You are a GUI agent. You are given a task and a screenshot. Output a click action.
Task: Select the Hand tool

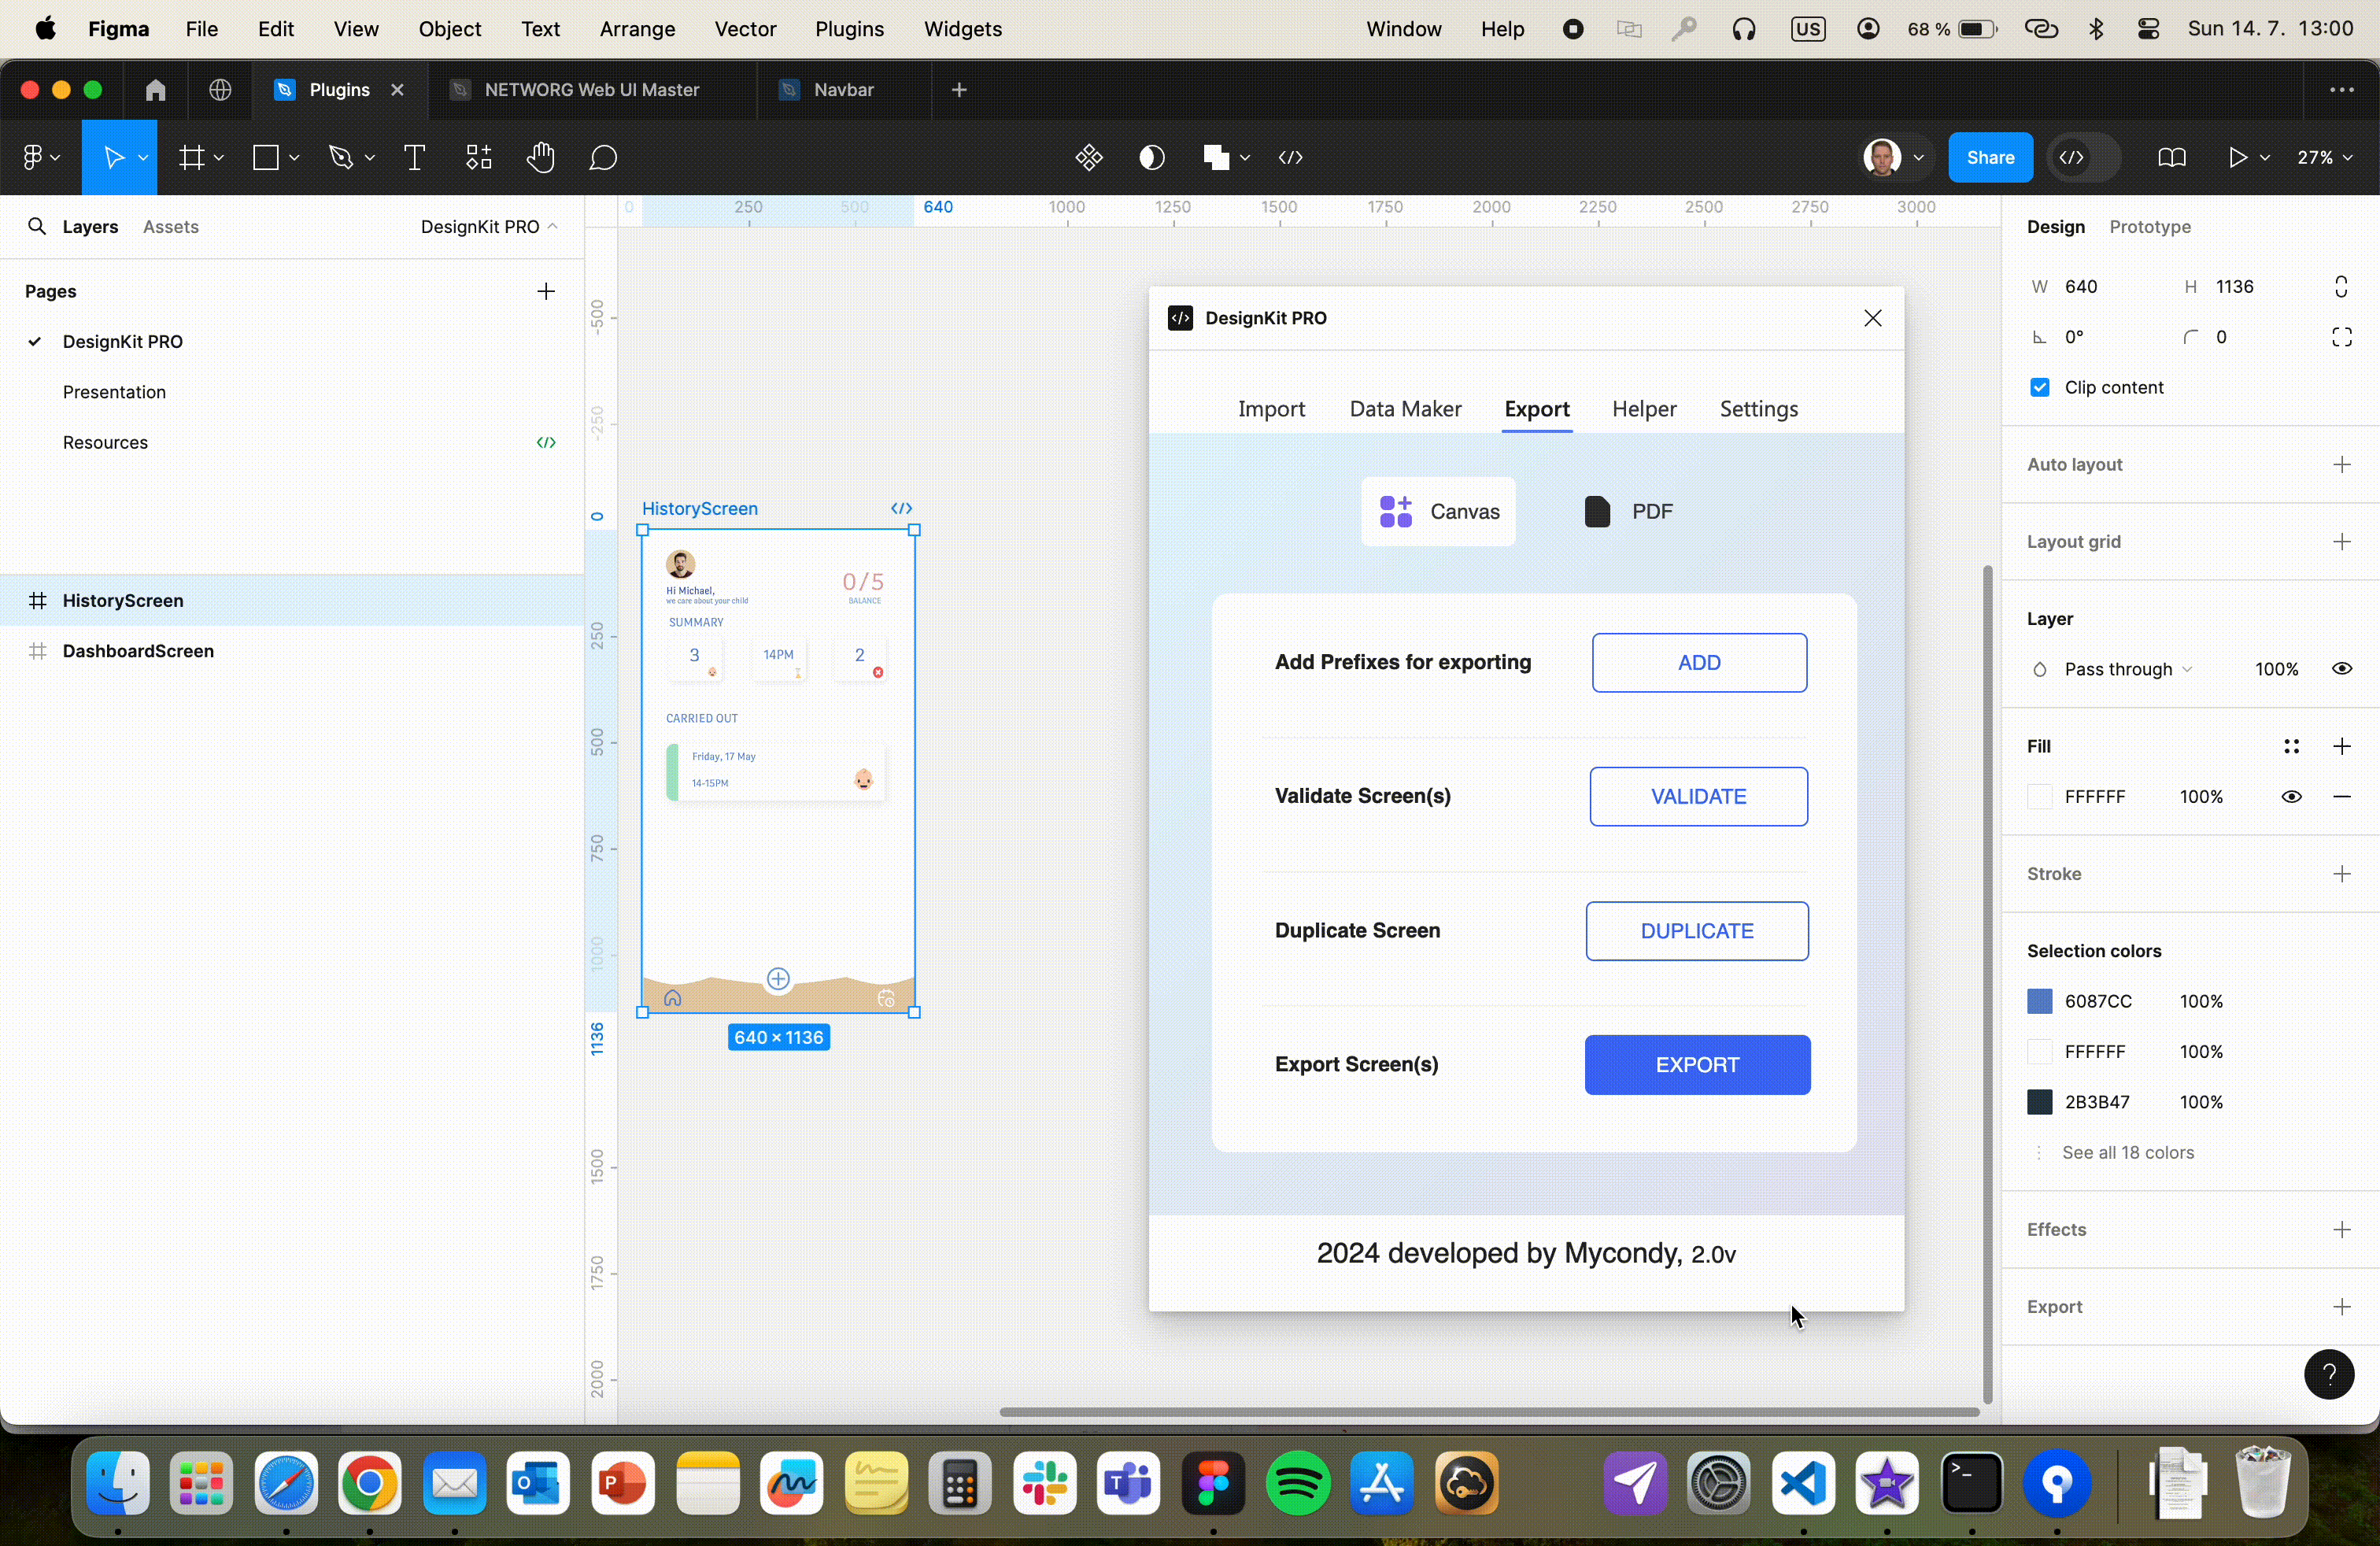click(540, 157)
